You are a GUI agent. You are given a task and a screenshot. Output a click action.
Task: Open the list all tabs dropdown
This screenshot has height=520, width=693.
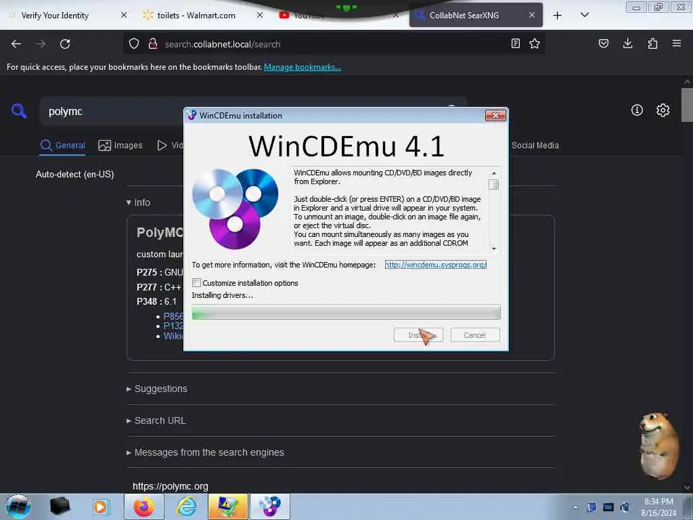[x=584, y=15]
